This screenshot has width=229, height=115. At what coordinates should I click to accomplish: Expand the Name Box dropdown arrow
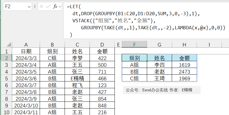pos(29,7)
